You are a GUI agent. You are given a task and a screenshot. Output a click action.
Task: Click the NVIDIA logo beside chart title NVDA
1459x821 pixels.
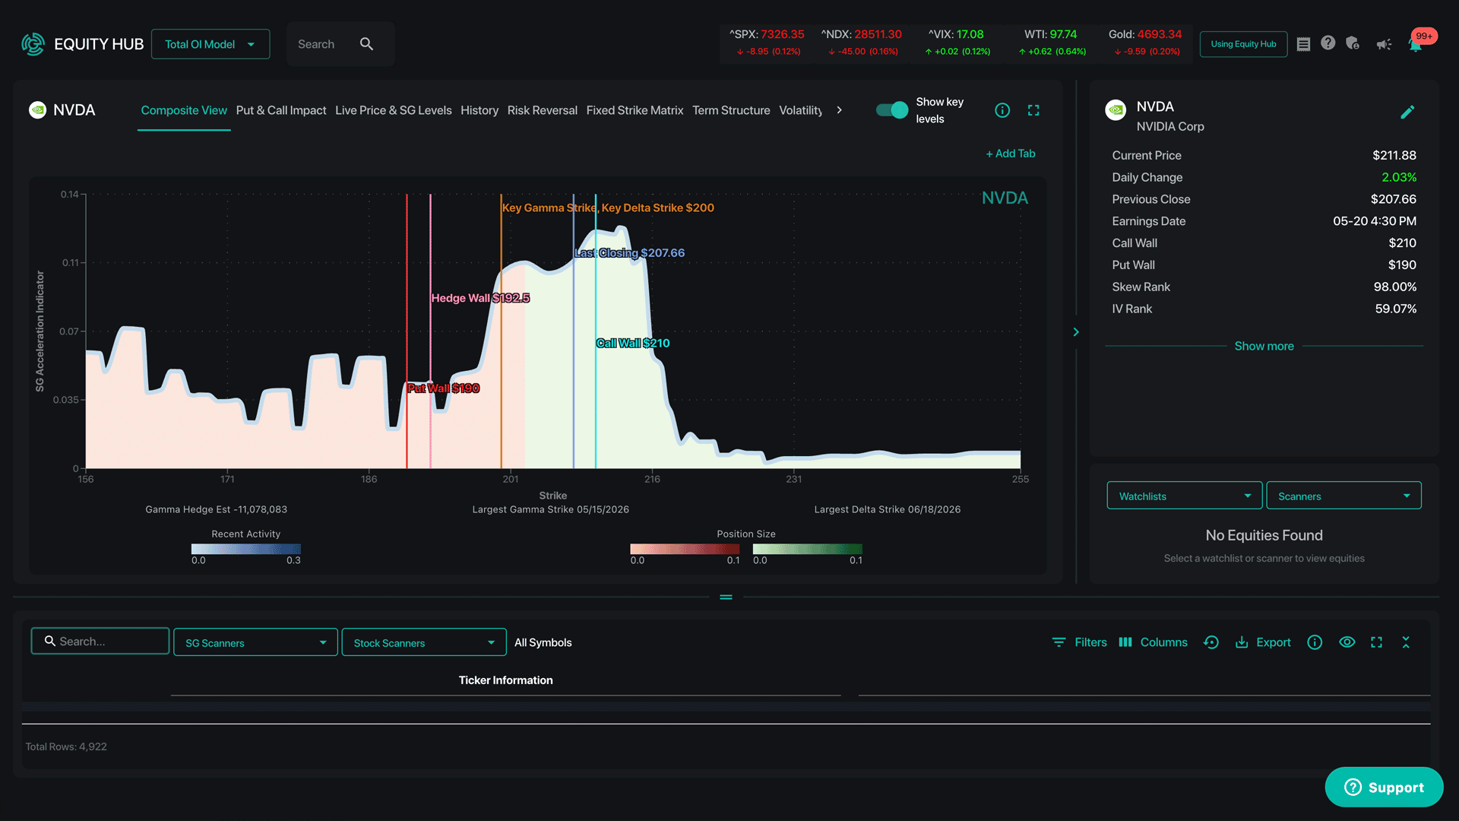coord(37,110)
